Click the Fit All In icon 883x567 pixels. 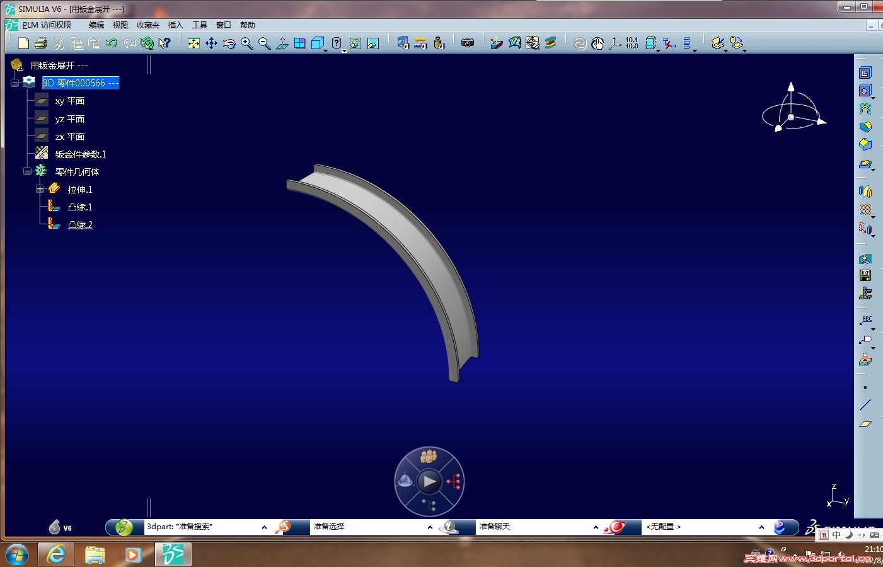click(193, 43)
